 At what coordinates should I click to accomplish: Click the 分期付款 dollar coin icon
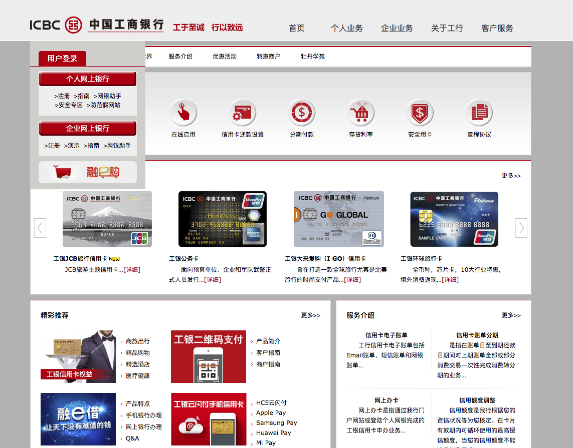click(x=302, y=112)
